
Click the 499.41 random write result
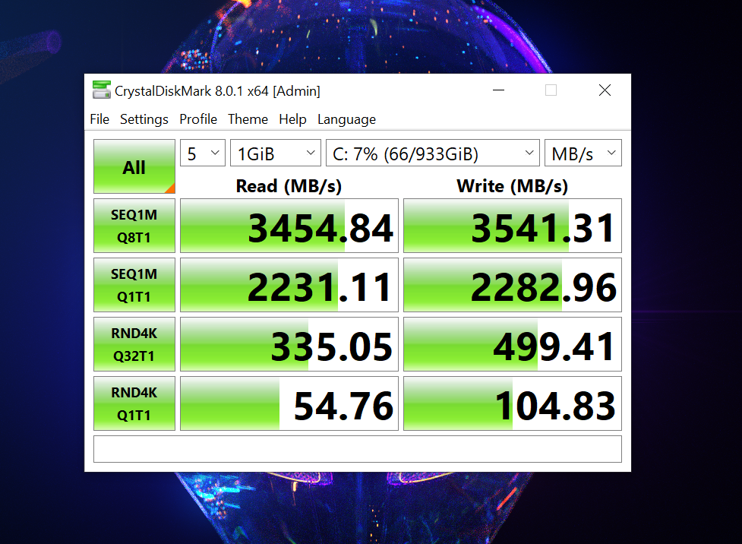[513, 344]
